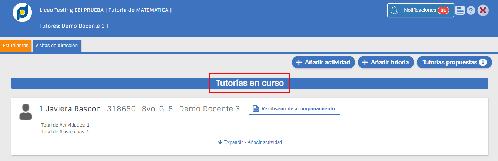Click the red X exit icon
498x161 pixels.
click(x=483, y=10)
